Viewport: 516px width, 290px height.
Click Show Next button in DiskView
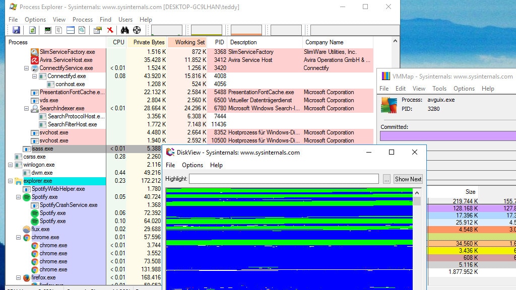tap(408, 179)
